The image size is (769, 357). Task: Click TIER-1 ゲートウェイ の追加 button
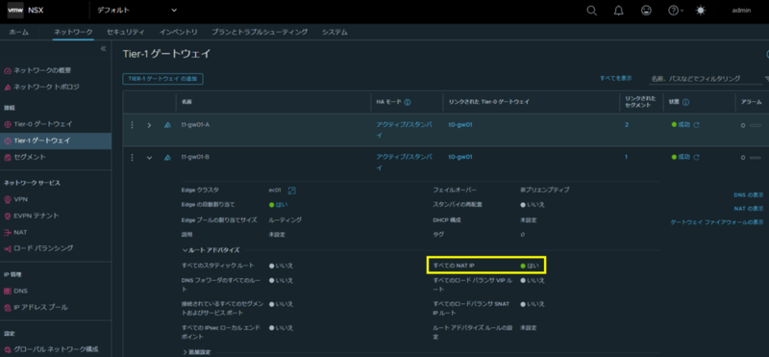click(x=162, y=79)
